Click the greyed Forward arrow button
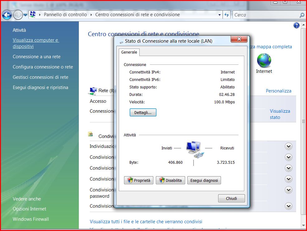Screen dimensions: 307x231 (x=18, y=15)
